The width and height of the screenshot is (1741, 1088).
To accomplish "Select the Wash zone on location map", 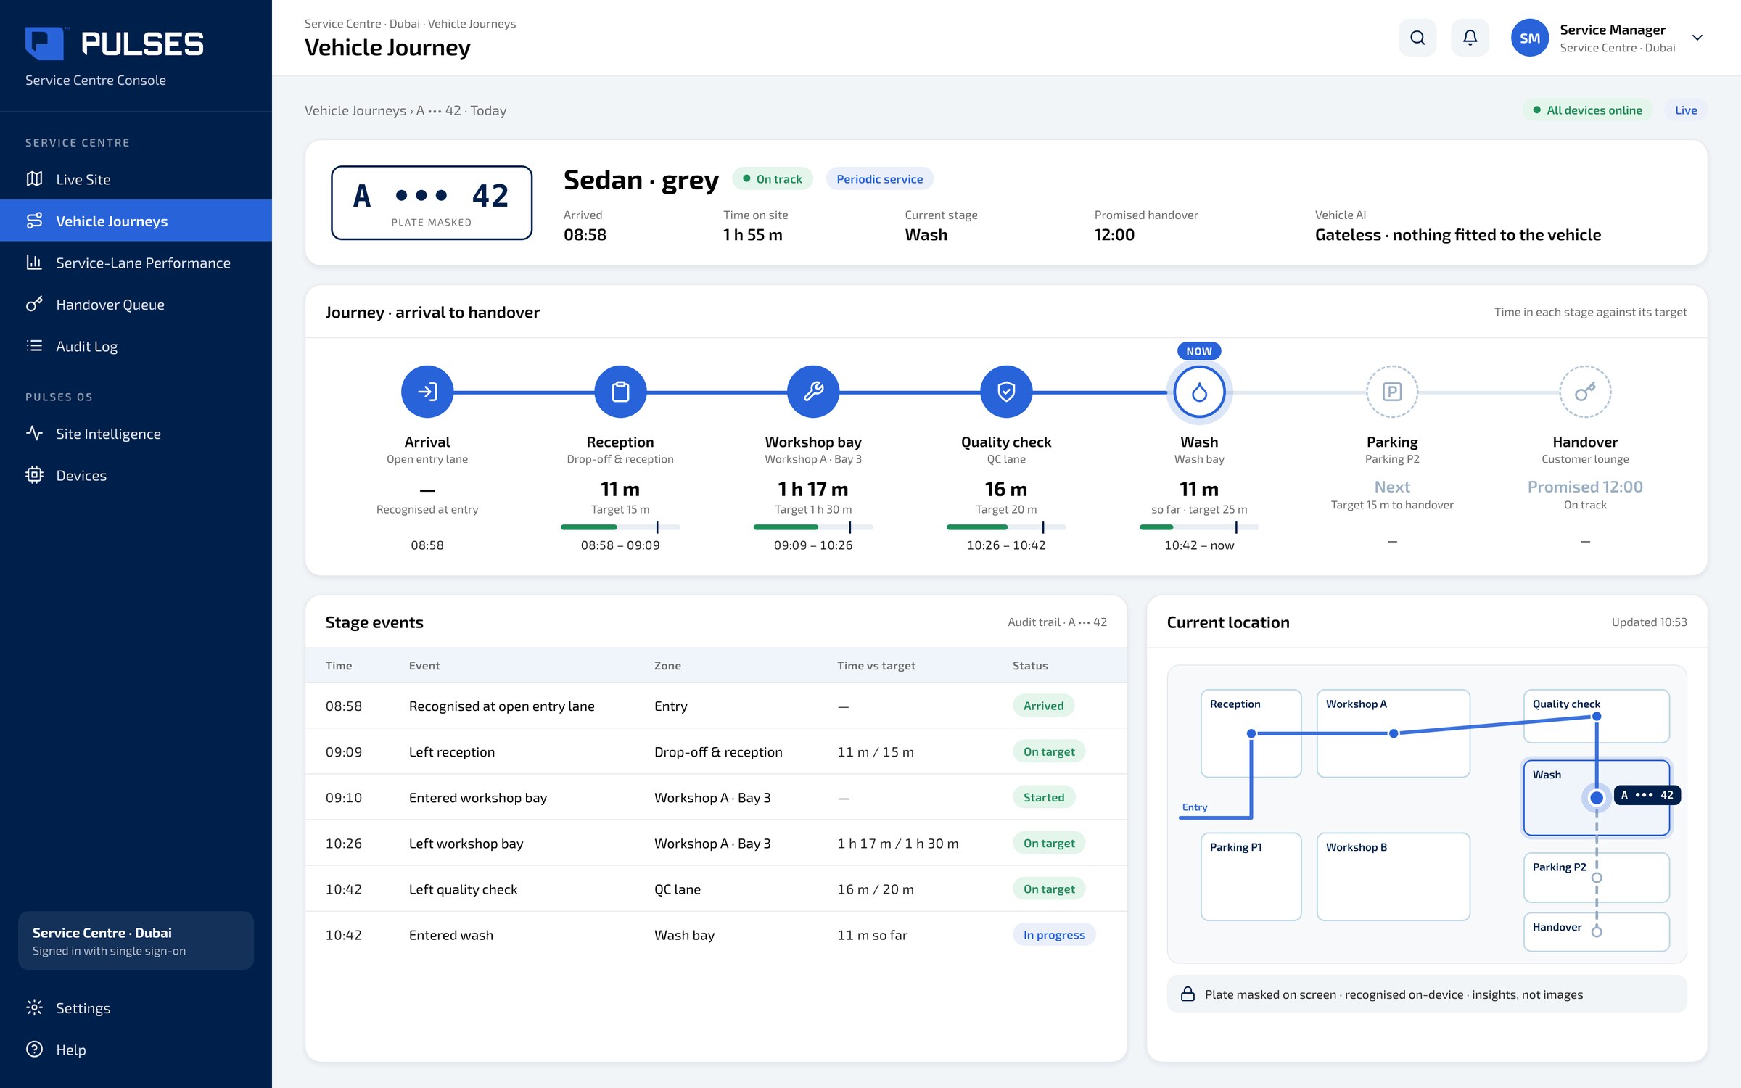I will (1596, 797).
